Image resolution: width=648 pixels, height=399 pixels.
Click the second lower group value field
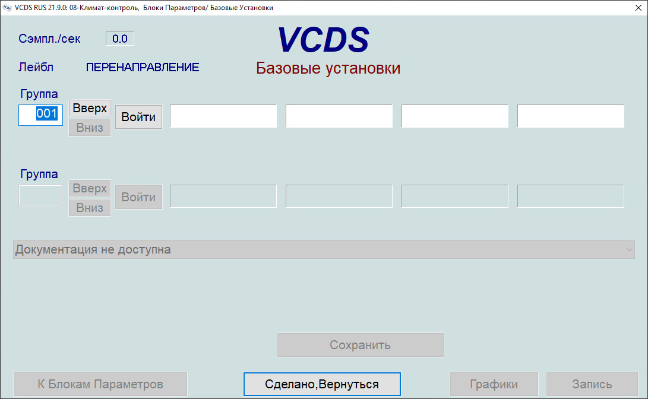pyautogui.click(x=339, y=196)
